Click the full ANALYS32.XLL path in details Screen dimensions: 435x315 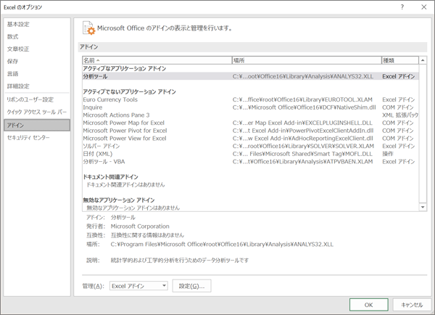tap(222, 245)
